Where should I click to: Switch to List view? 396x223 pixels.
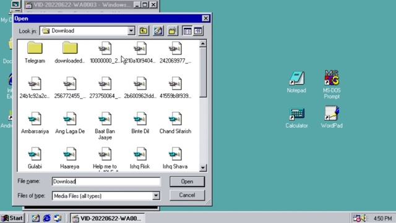187,31
